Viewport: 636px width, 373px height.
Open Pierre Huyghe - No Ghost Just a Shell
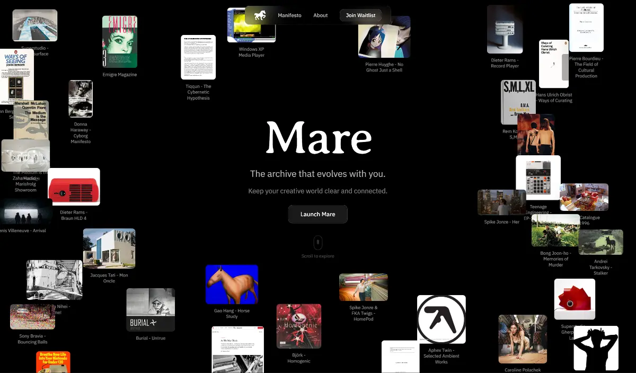pyautogui.click(x=384, y=37)
